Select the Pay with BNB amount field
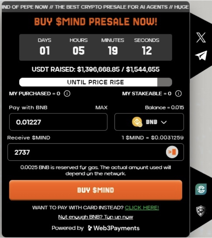Viewport: 212px width, 238px height. (58, 122)
